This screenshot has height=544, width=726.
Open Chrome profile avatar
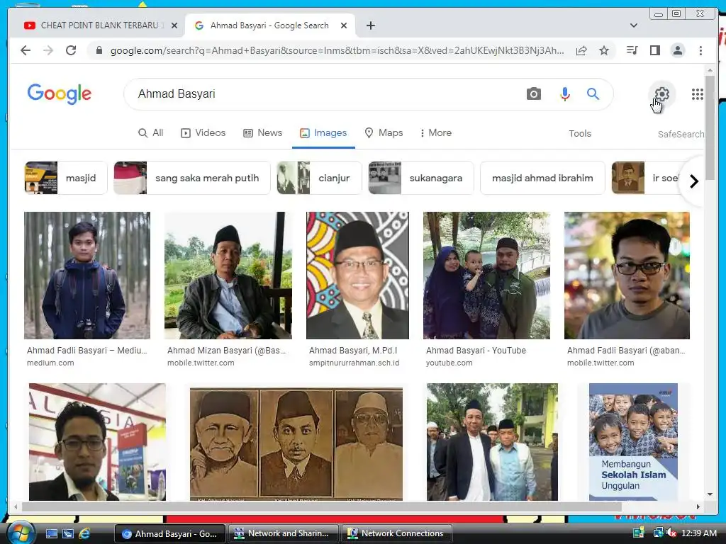(677, 50)
